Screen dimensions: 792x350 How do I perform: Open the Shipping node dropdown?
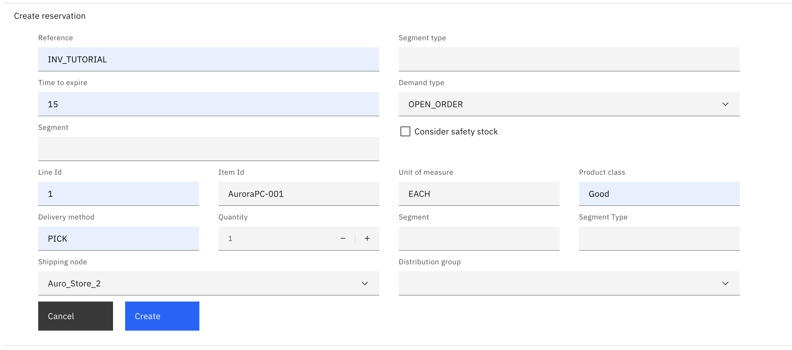(x=208, y=284)
